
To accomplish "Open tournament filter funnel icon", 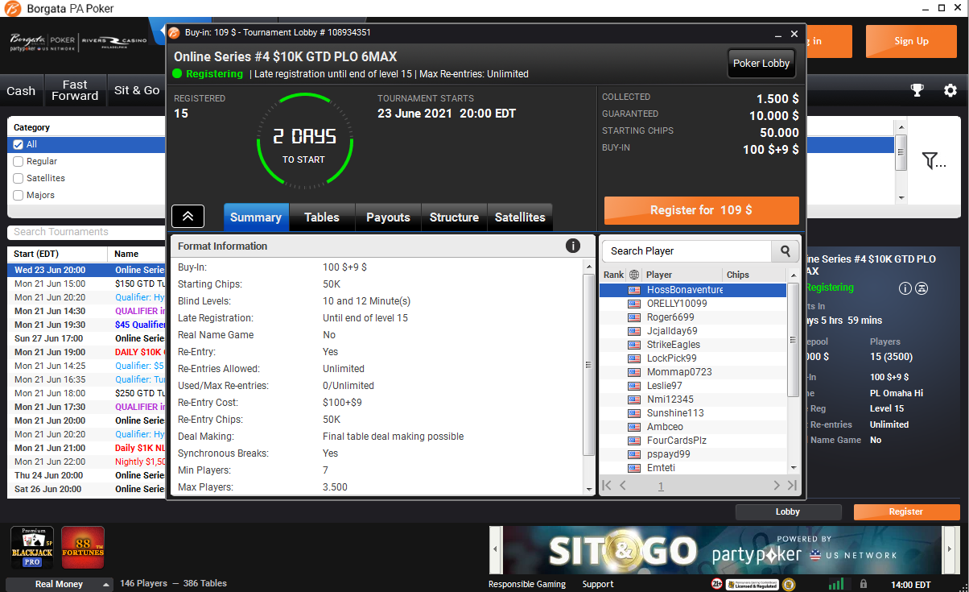I will pyautogui.click(x=934, y=161).
